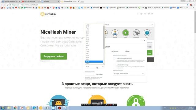
Task: Open the Poloniex bookmark
Action: pos(165,8)
